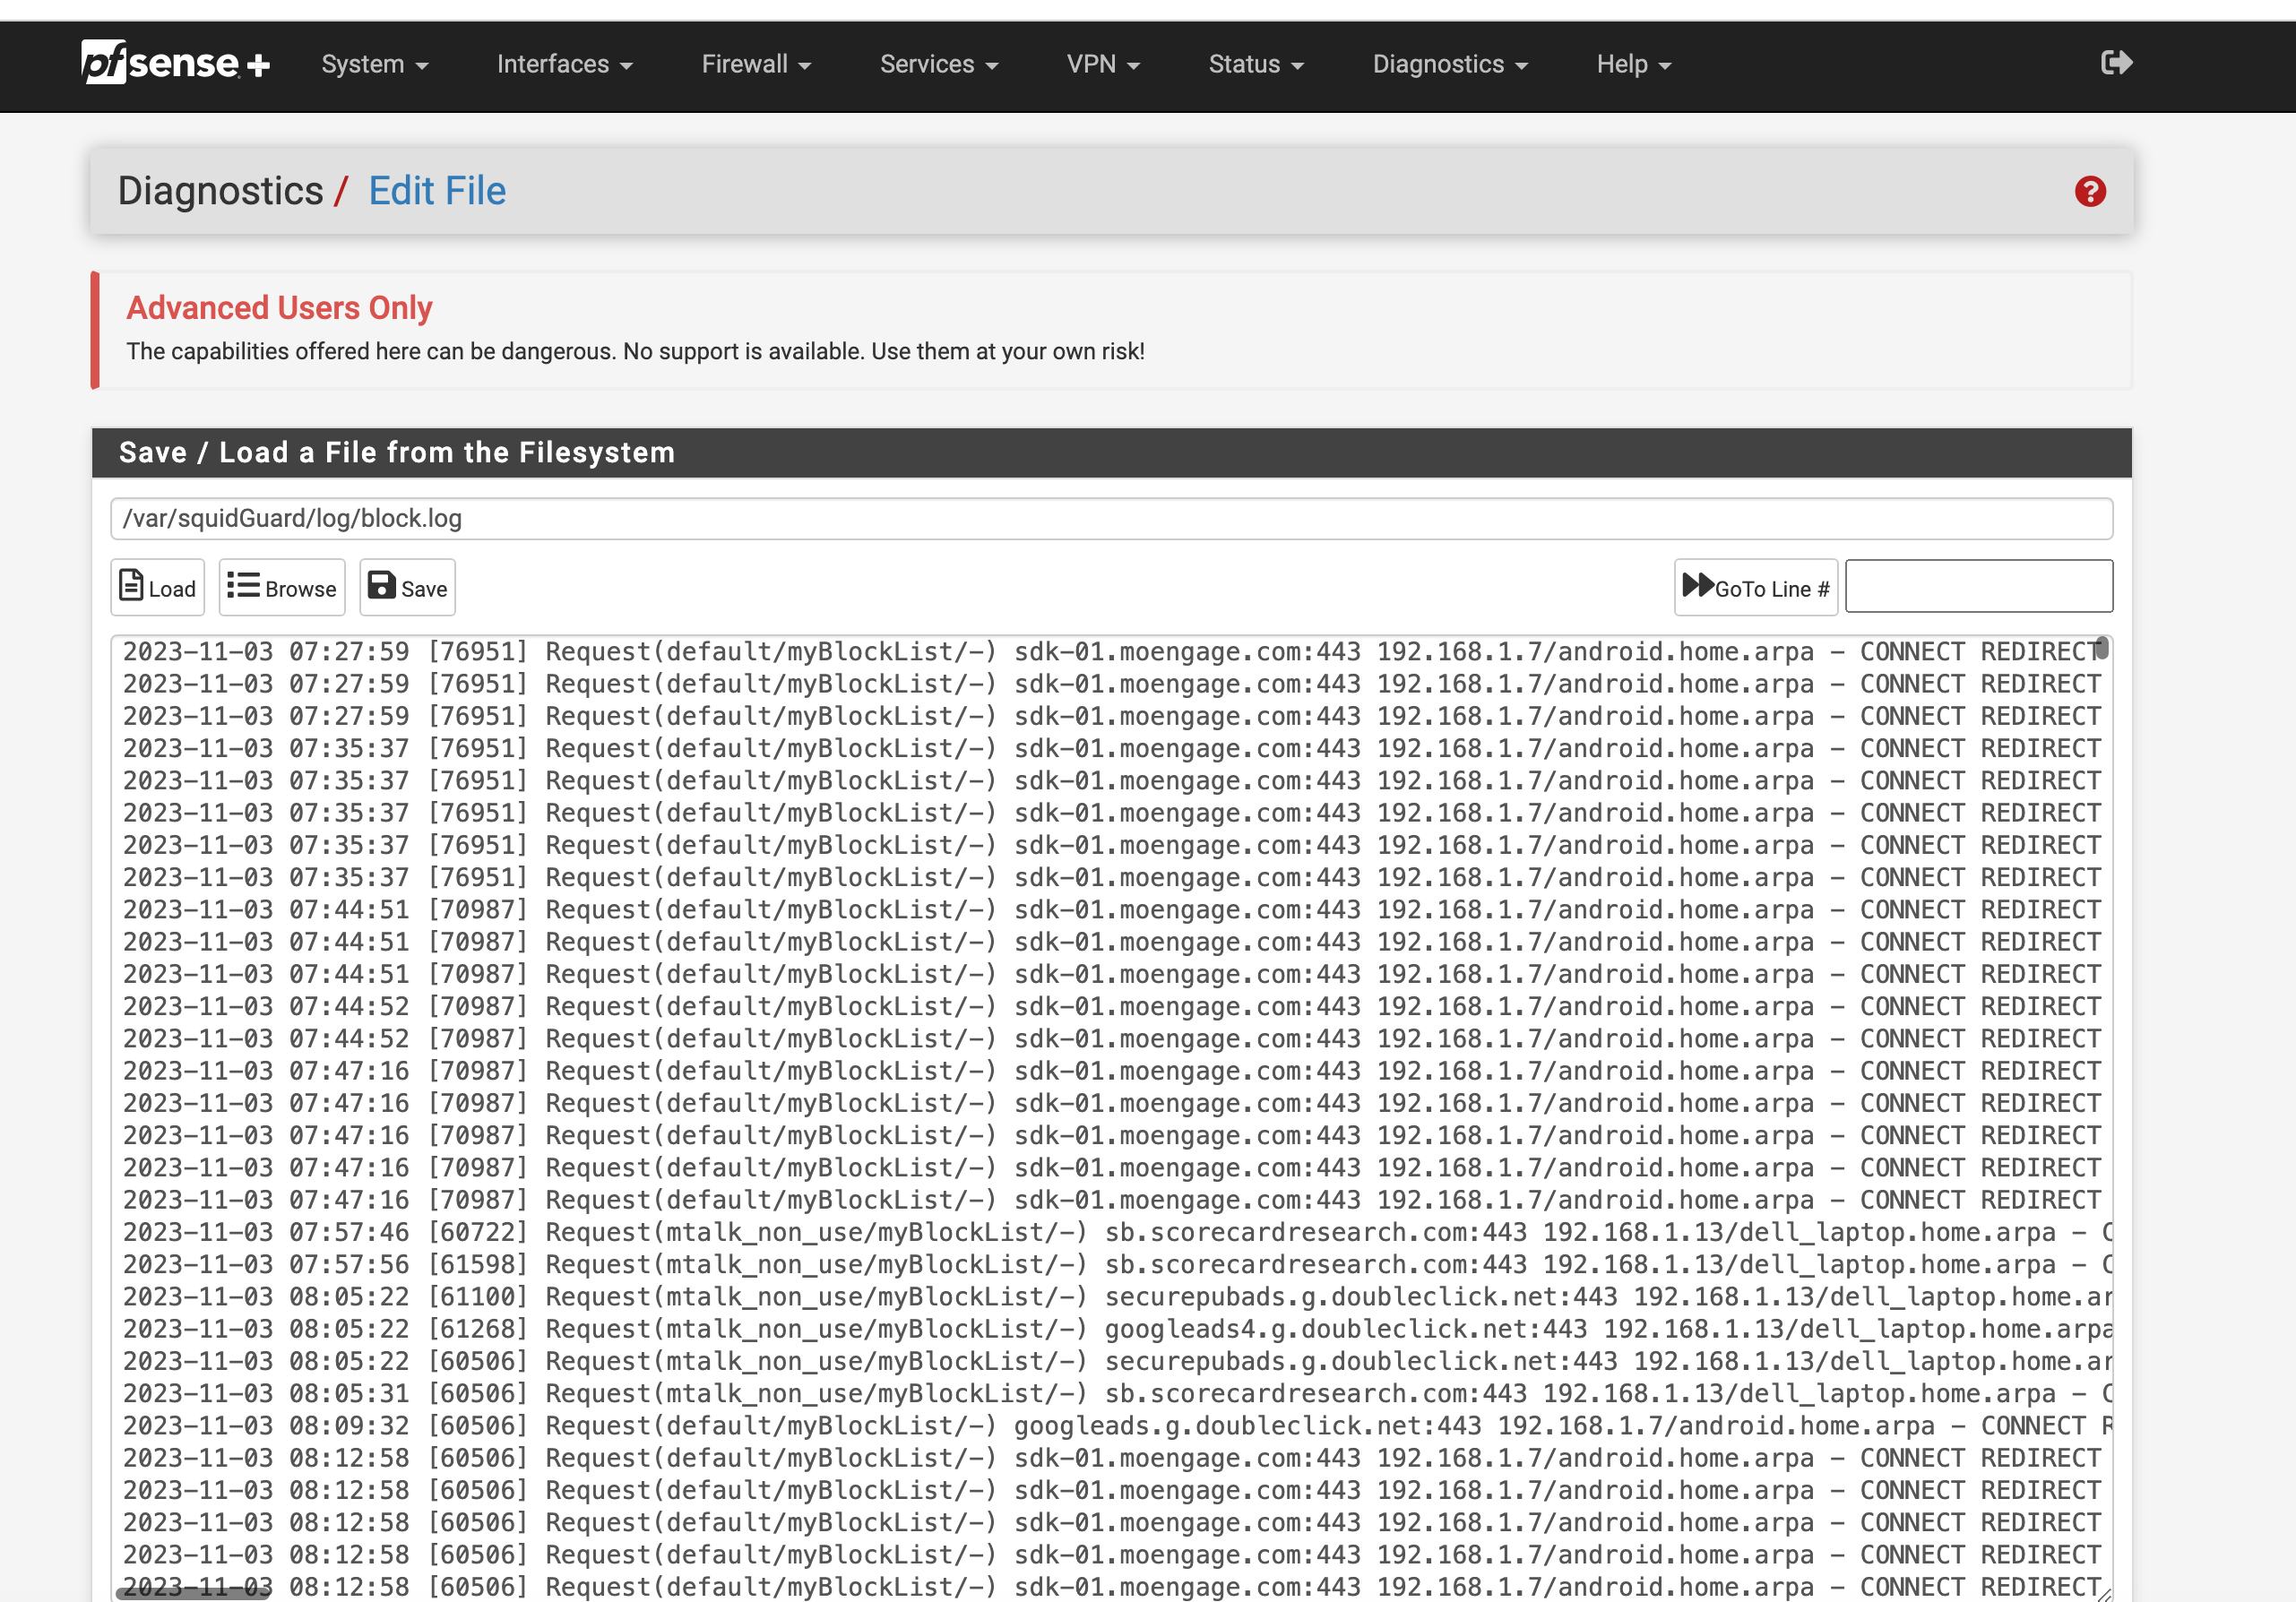The image size is (2296, 1602).
Task: Click the Load file icon button
Action: coord(157,587)
